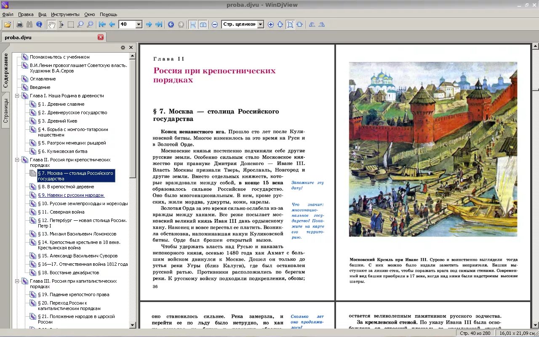Choose the text selection tool
This screenshot has width=539, height=337.
coord(61,24)
